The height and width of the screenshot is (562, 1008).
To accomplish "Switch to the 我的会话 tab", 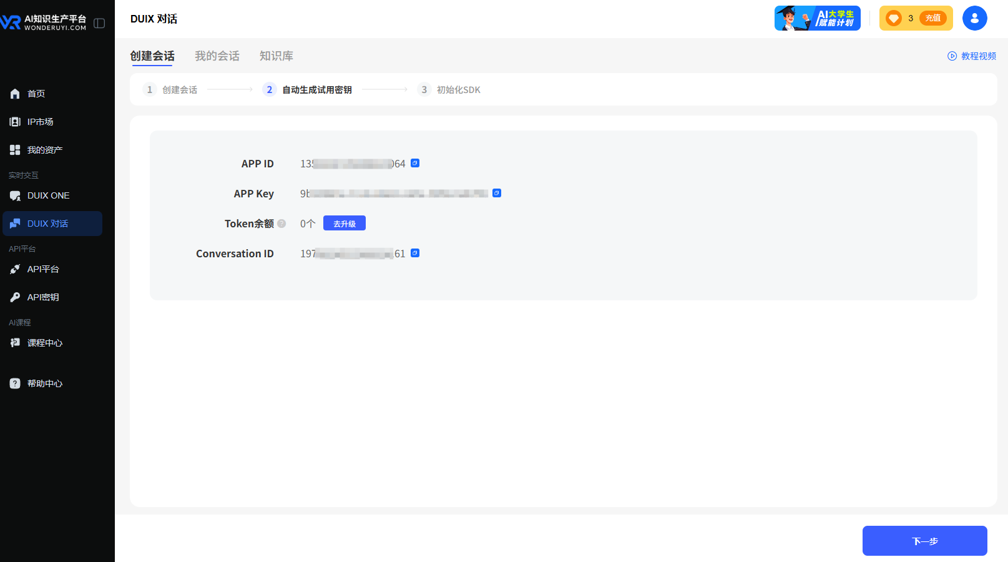I will pyautogui.click(x=217, y=56).
